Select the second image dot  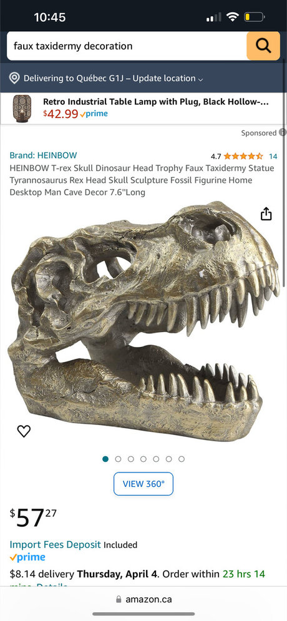(118, 459)
